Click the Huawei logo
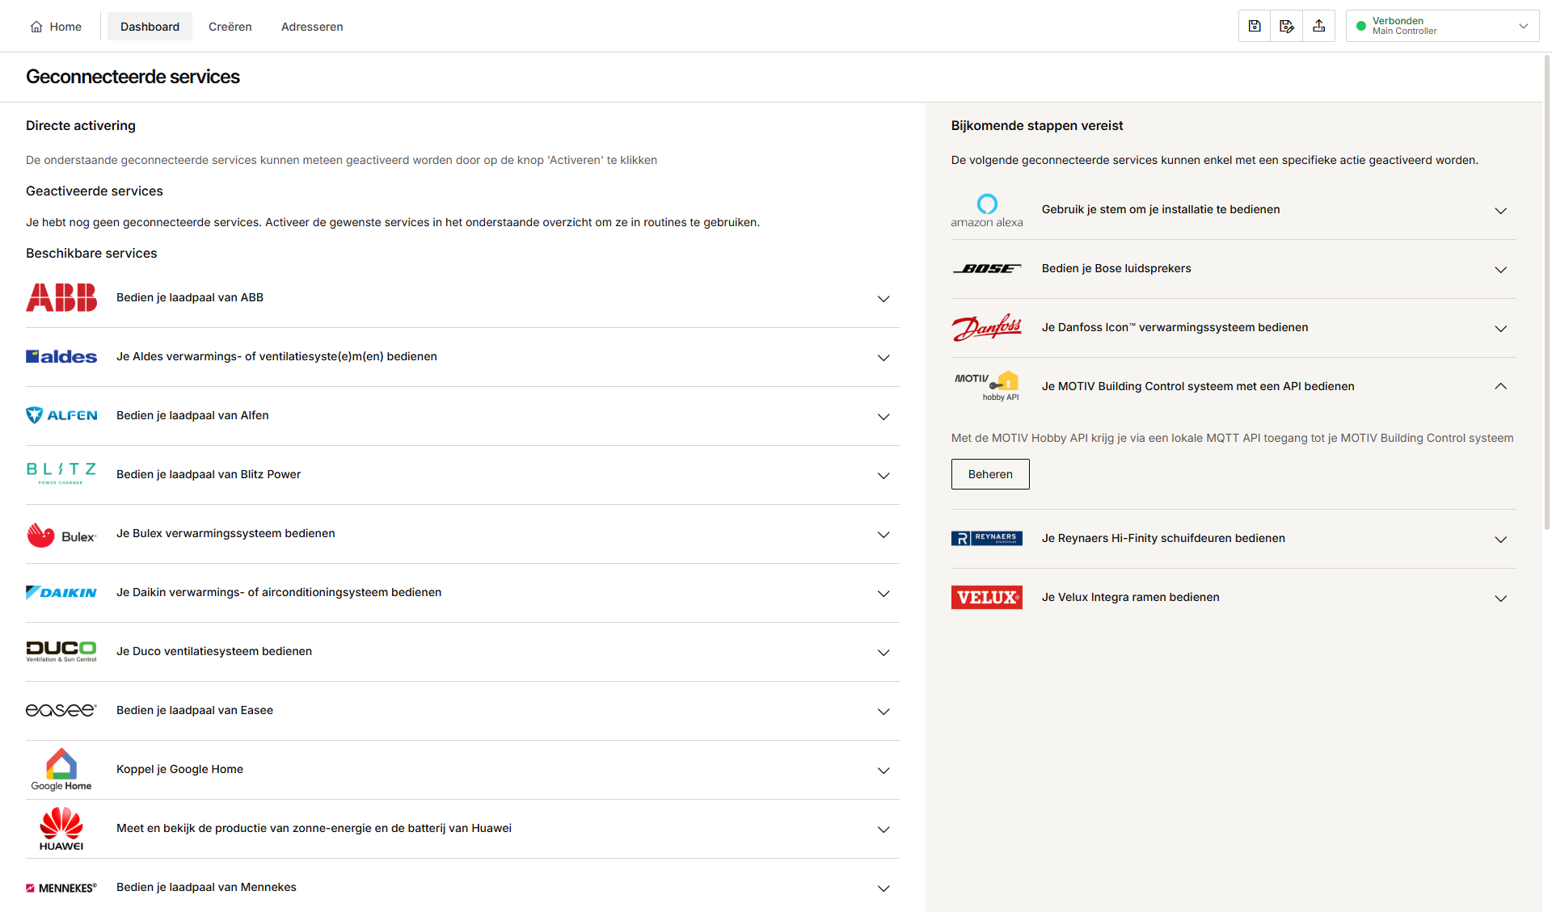The height and width of the screenshot is (912, 1552). click(x=61, y=829)
